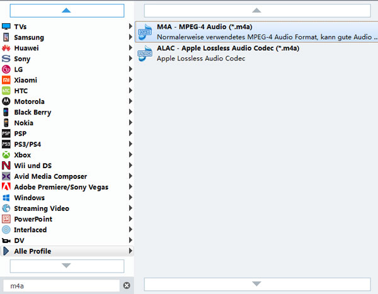The image size is (378, 294).
Task: Open the Avid Media Composer category
Action: [67, 176]
